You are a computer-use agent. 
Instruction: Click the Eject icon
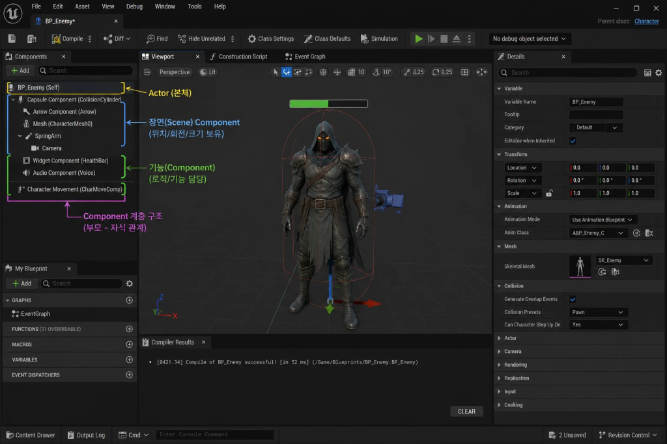click(x=457, y=38)
